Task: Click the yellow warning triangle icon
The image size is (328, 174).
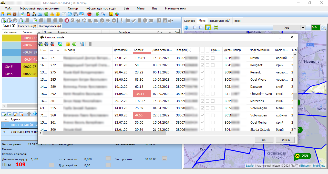Action: click(52, 14)
